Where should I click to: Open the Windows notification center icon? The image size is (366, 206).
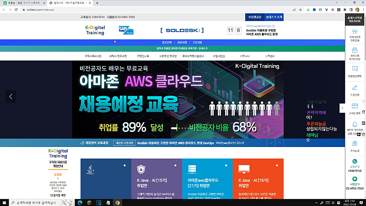point(361,202)
